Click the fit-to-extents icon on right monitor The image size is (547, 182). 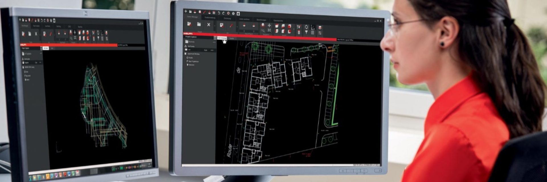click(x=269, y=30)
